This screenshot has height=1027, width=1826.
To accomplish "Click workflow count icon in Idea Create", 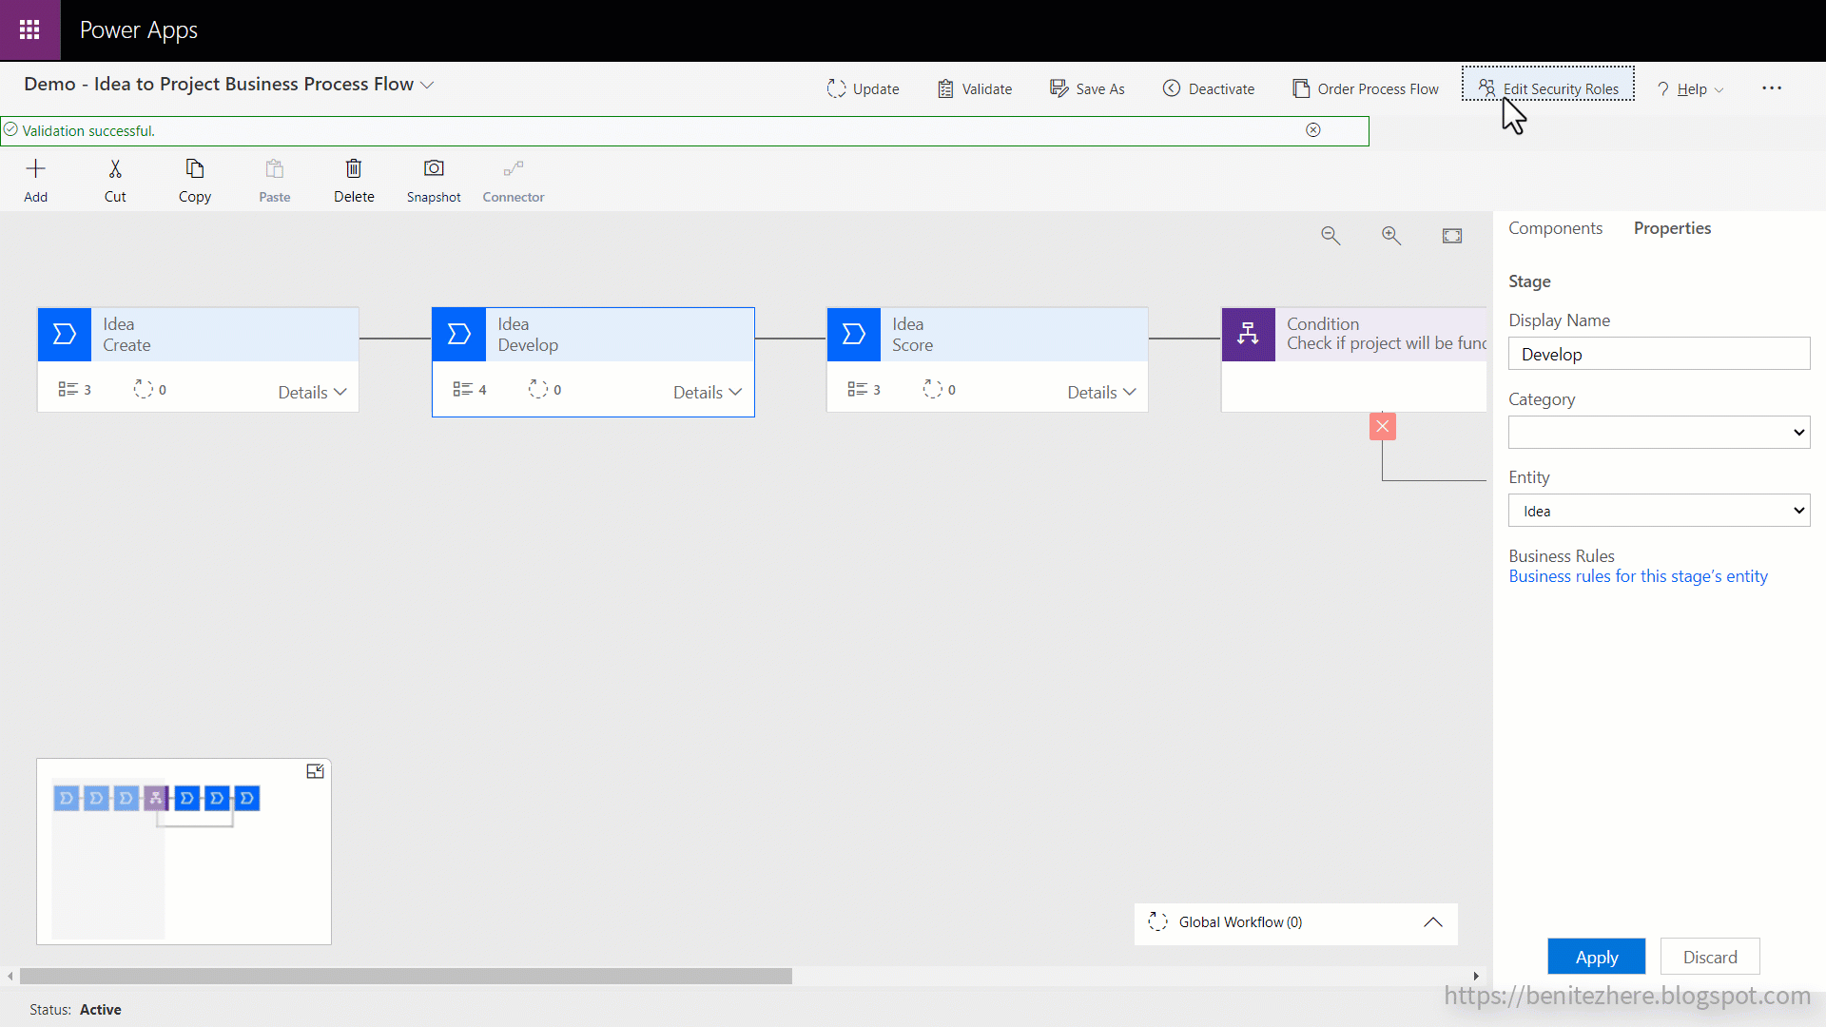I will click(144, 390).
